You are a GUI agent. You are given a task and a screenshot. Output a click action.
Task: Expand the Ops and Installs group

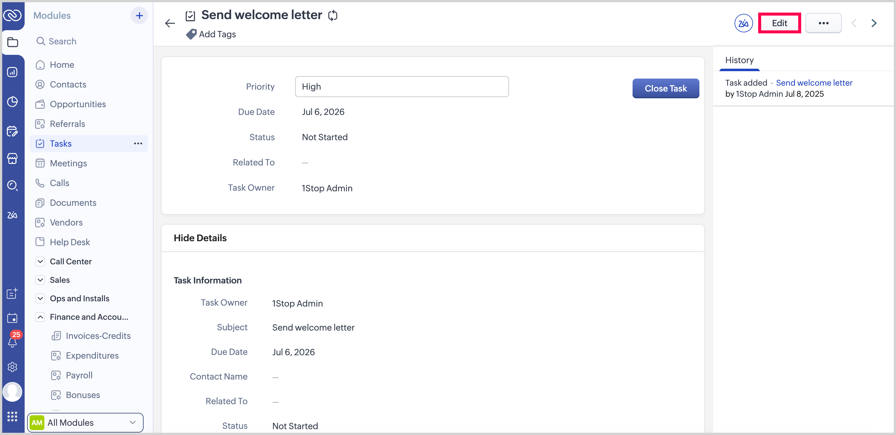[x=40, y=298]
